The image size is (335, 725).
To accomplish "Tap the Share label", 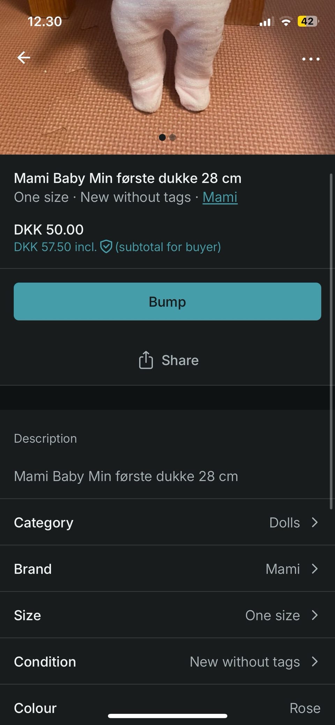I will coord(180,360).
